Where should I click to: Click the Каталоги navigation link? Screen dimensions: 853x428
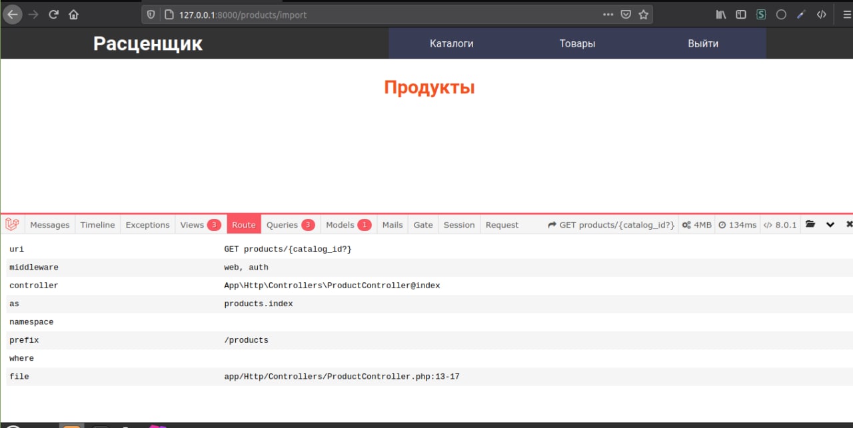tap(452, 43)
